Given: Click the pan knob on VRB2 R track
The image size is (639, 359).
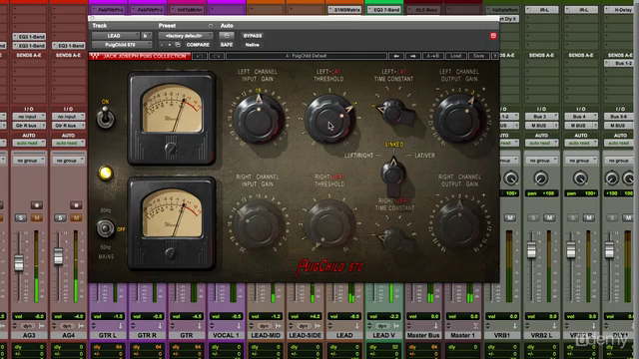Looking at the screenshot, I should pyautogui.click(x=580, y=179).
